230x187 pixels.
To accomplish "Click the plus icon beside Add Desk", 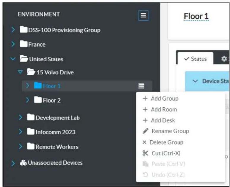I will [145, 120].
